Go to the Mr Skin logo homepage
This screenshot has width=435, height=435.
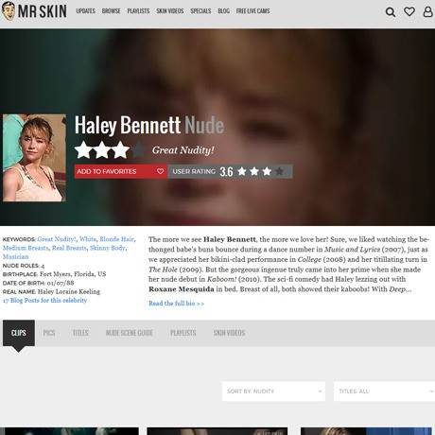coord(34,11)
